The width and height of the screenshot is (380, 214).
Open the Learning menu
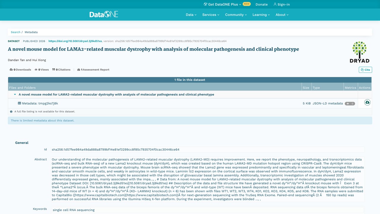tap(261, 15)
